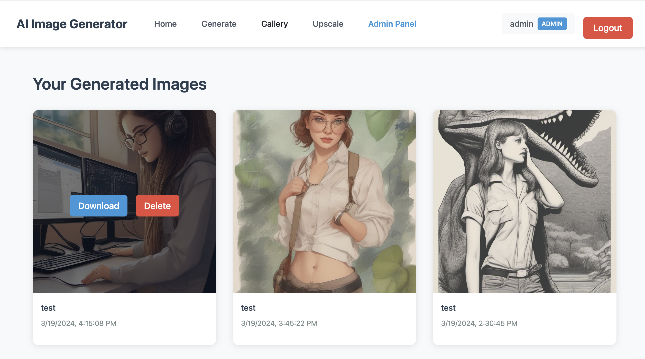Select the Gallery nav item
Image resolution: width=645 pixels, height=359 pixels.
pyautogui.click(x=274, y=24)
